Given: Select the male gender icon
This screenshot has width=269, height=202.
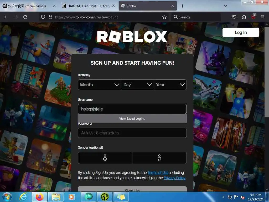Looking at the screenshot, I should tap(159, 158).
